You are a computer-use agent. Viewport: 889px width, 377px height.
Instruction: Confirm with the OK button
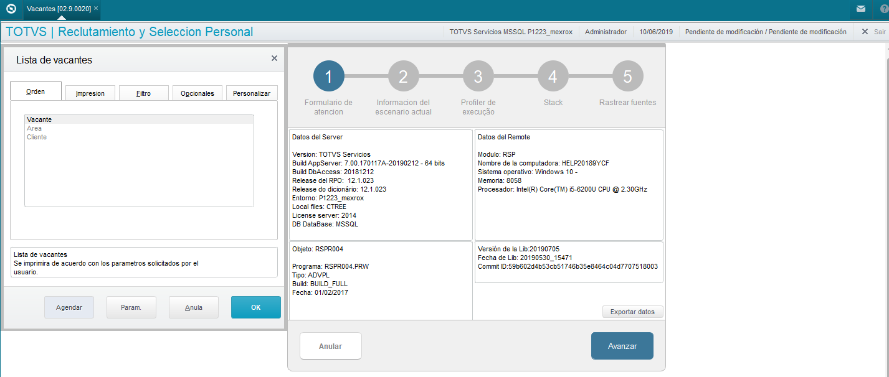(x=256, y=307)
